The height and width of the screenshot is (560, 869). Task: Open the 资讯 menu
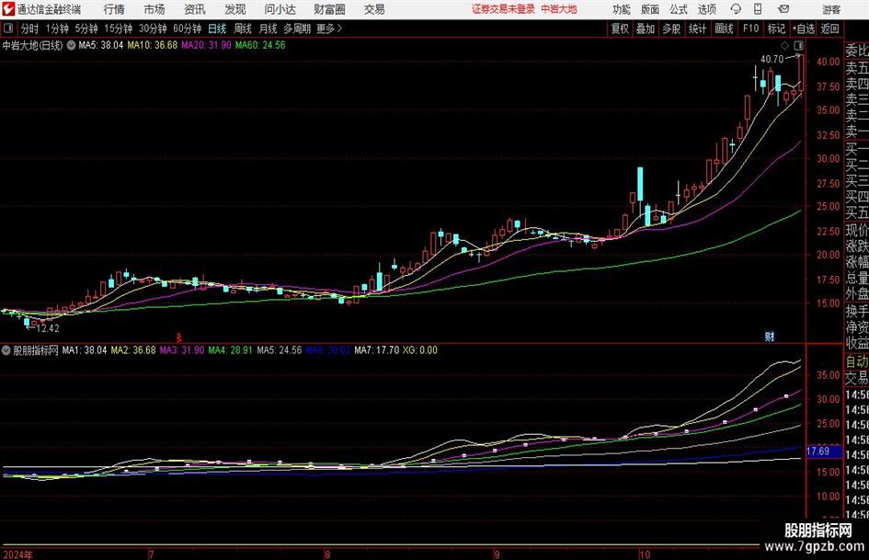pos(195,9)
